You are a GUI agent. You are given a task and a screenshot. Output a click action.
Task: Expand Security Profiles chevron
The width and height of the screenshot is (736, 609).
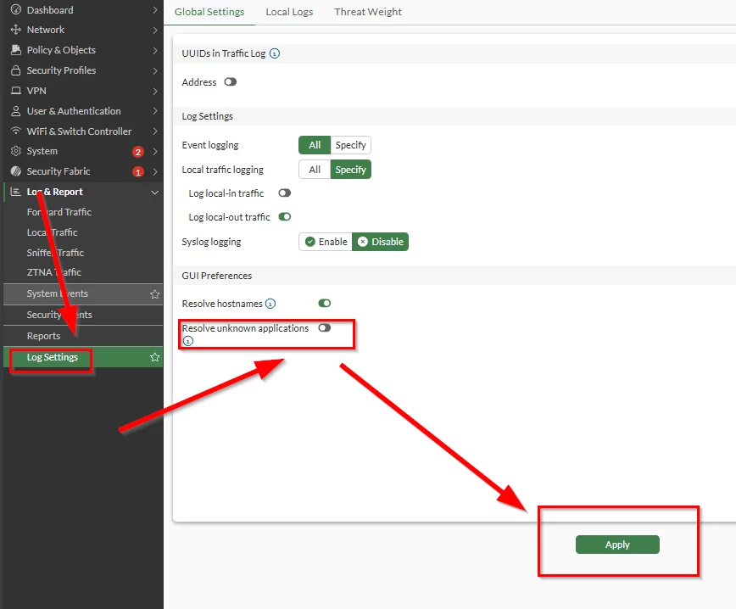(x=155, y=70)
